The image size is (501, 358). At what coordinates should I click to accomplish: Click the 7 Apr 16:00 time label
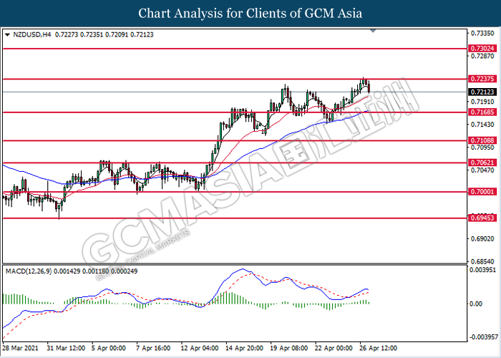pyautogui.click(x=153, y=348)
